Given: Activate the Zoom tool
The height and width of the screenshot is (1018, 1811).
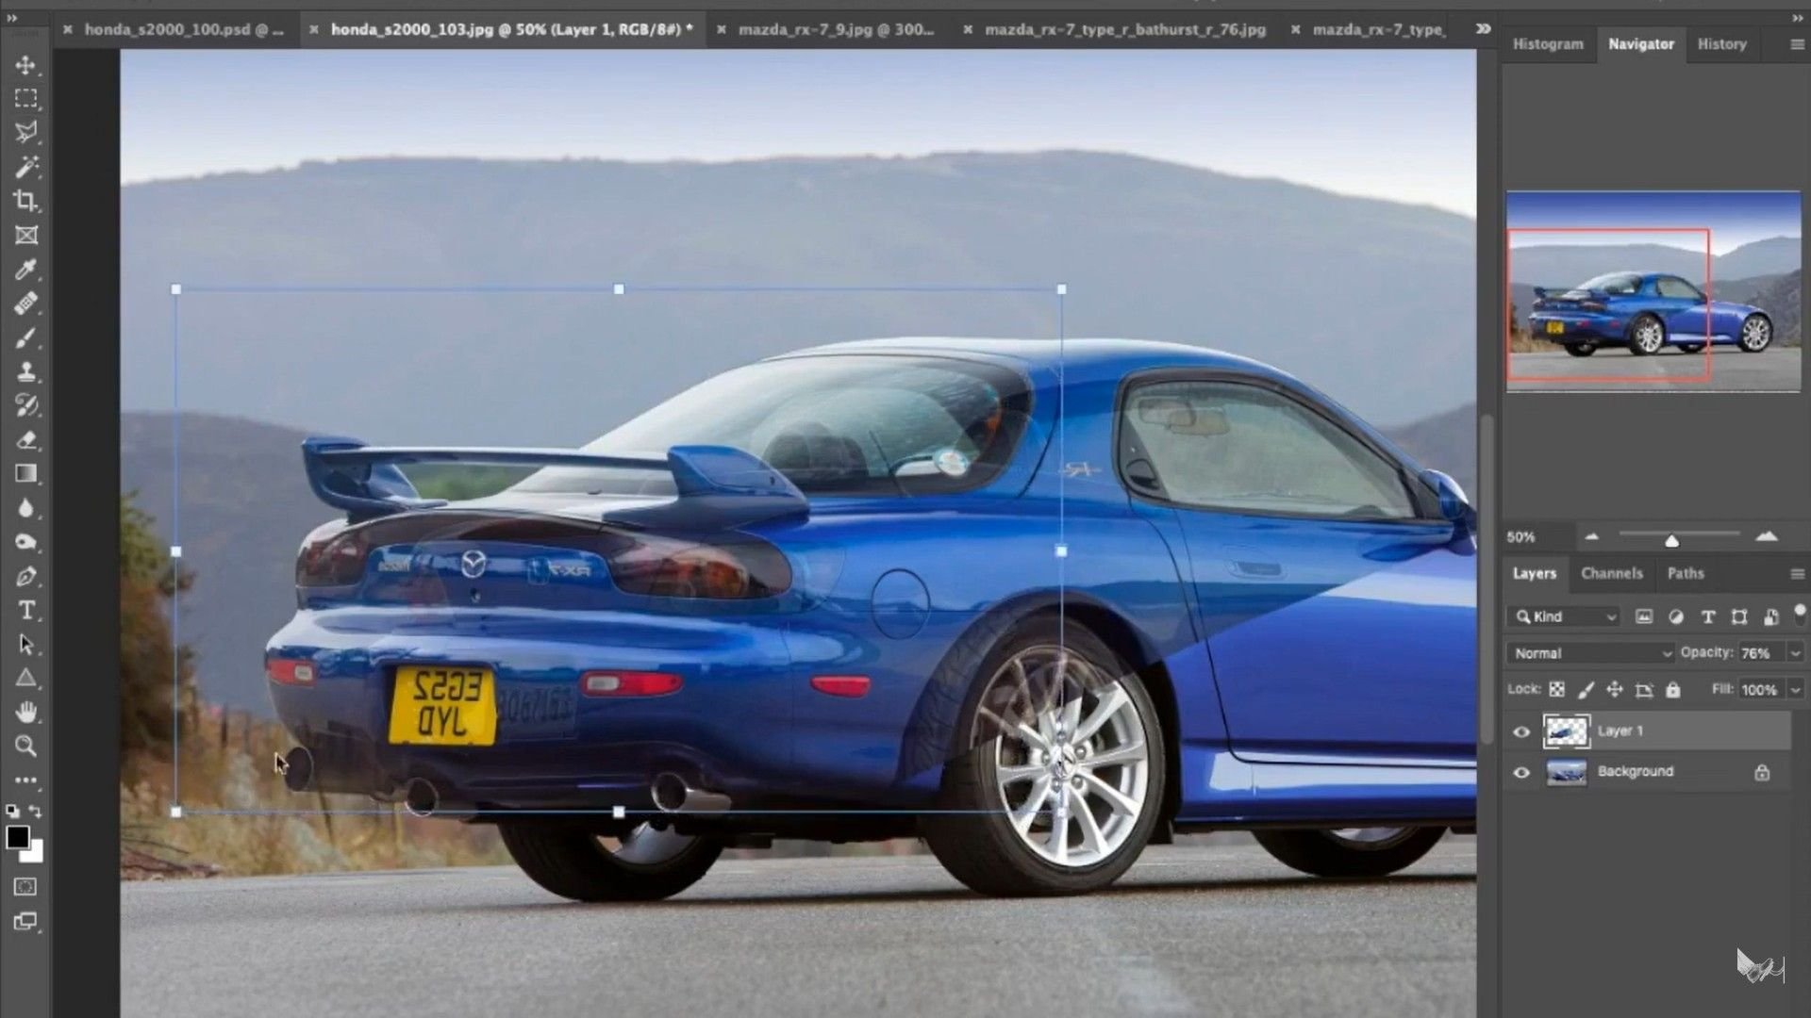Looking at the screenshot, I should pos(25,746).
